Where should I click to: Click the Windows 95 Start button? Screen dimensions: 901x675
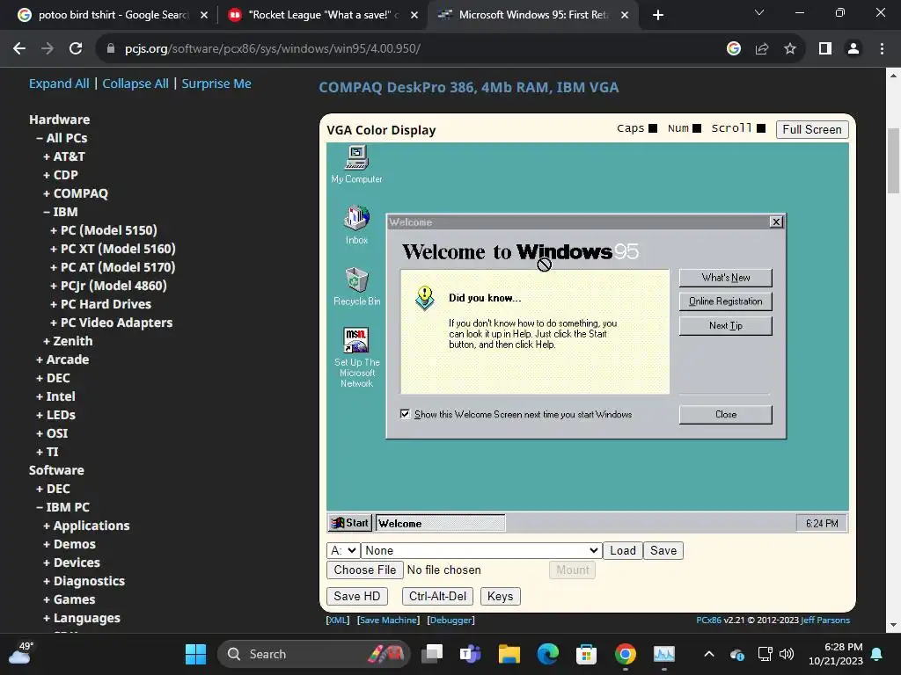(x=350, y=523)
